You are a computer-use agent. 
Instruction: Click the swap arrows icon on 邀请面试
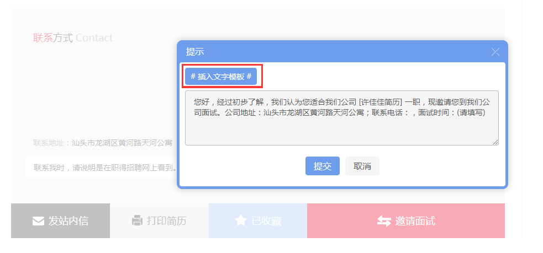384,221
